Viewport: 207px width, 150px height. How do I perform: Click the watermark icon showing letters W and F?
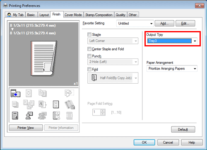(x=56, y=104)
